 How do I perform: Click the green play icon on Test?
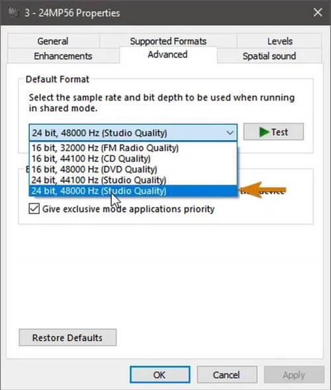click(263, 132)
